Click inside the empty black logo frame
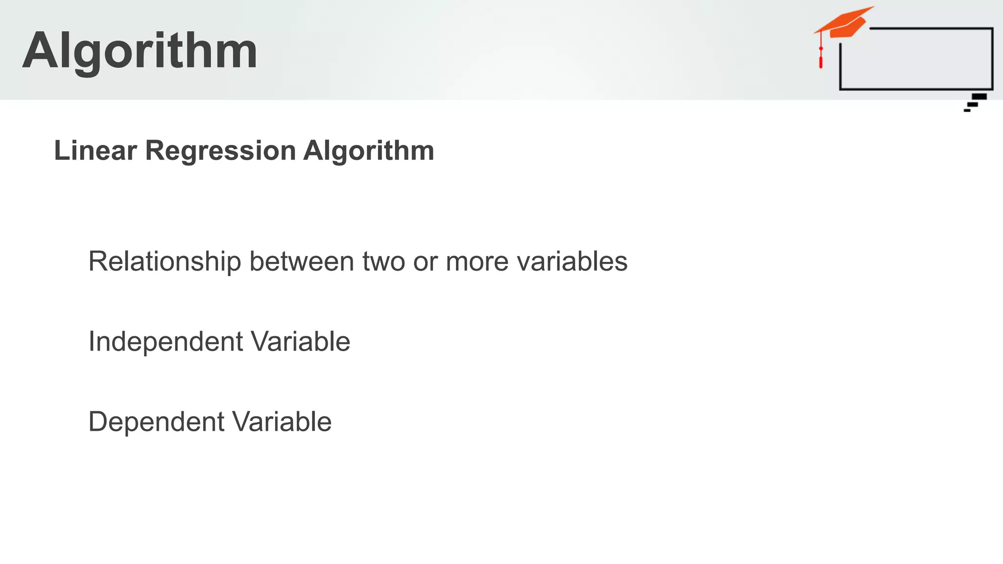 pyautogui.click(x=916, y=59)
